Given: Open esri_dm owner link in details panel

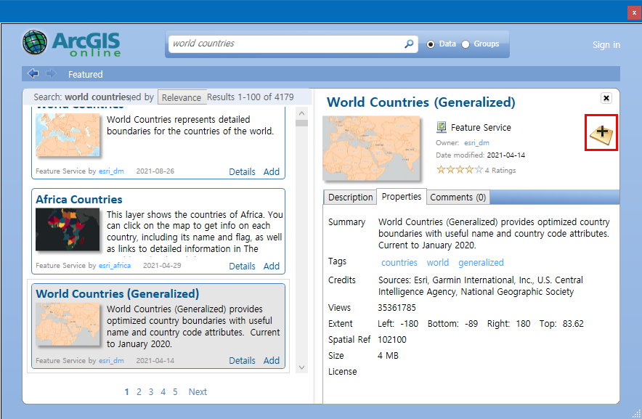Looking at the screenshot, I should 476,143.
